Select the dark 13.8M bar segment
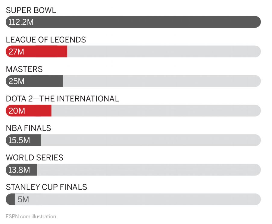This screenshot has height=224, width=272. click(x=21, y=170)
